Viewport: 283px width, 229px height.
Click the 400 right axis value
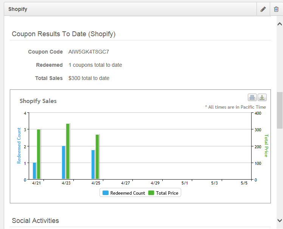[258, 113]
